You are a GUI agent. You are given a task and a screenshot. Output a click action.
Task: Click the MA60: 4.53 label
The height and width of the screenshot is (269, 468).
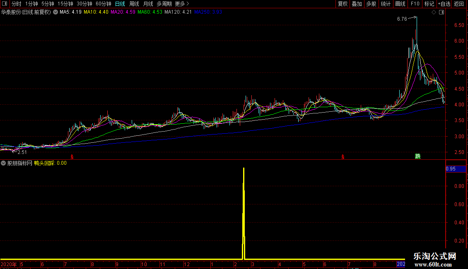click(150, 12)
